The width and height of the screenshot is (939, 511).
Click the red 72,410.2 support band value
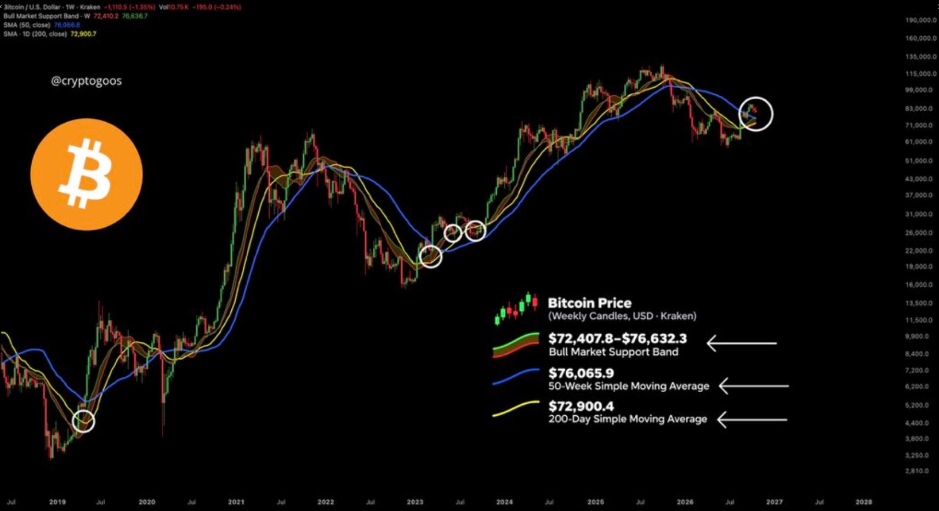pyautogui.click(x=106, y=16)
